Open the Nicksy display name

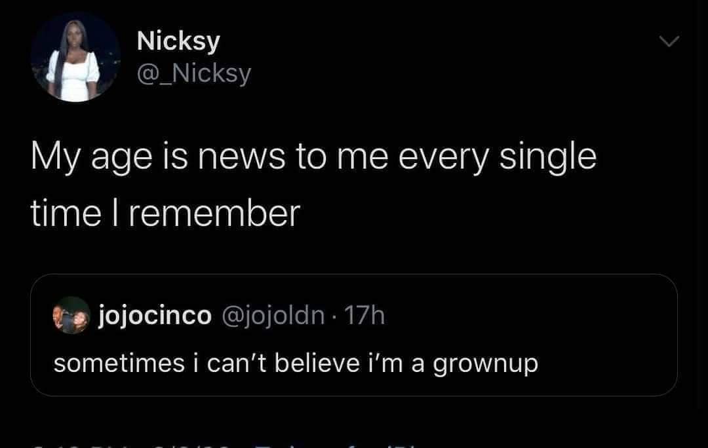(178, 41)
